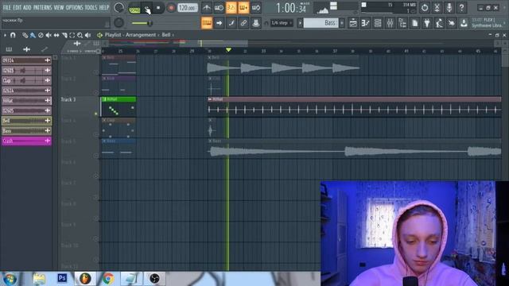The width and height of the screenshot is (509, 286).
Task: Toggle the loop recording button
Action: tap(256, 8)
